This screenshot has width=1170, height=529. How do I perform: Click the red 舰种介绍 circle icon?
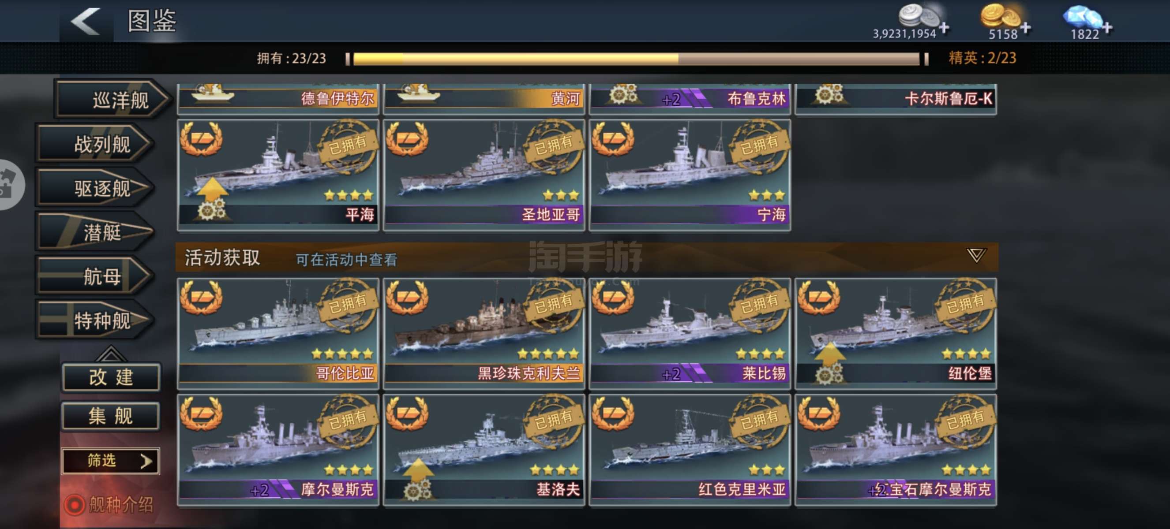pyautogui.click(x=75, y=504)
